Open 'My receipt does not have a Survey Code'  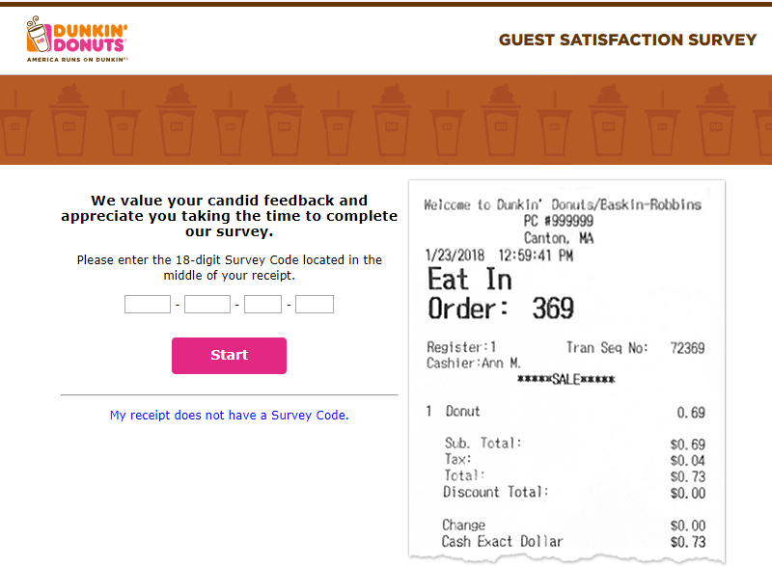229,415
